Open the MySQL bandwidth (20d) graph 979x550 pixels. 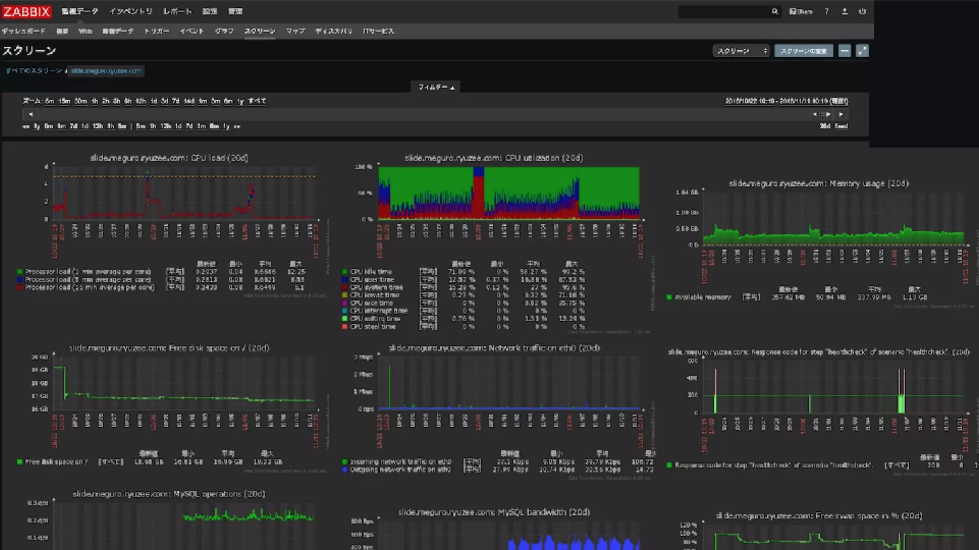click(509, 535)
